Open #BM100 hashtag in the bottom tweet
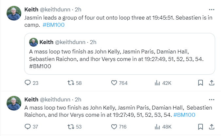The height and width of the screenshot is (136, 221). click(184, 114)
